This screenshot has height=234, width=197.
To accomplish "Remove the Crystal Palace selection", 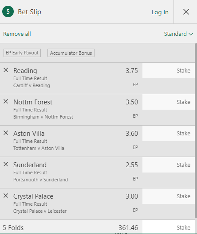I will [x=6, y=196].
